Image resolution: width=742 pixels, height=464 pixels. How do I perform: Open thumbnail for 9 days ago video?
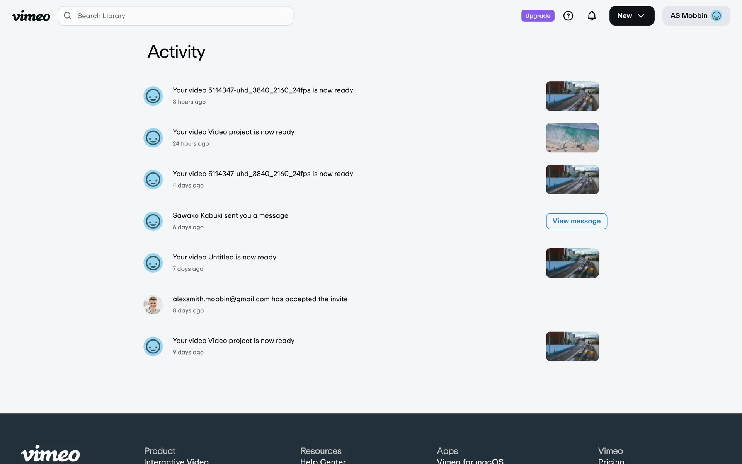[x=572, y=346]
